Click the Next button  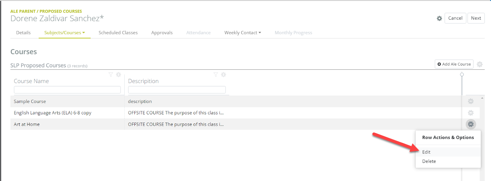tap(476, 18)
